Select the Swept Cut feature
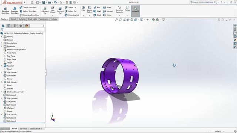The image size is (237, 133). (x=71, y=7)
